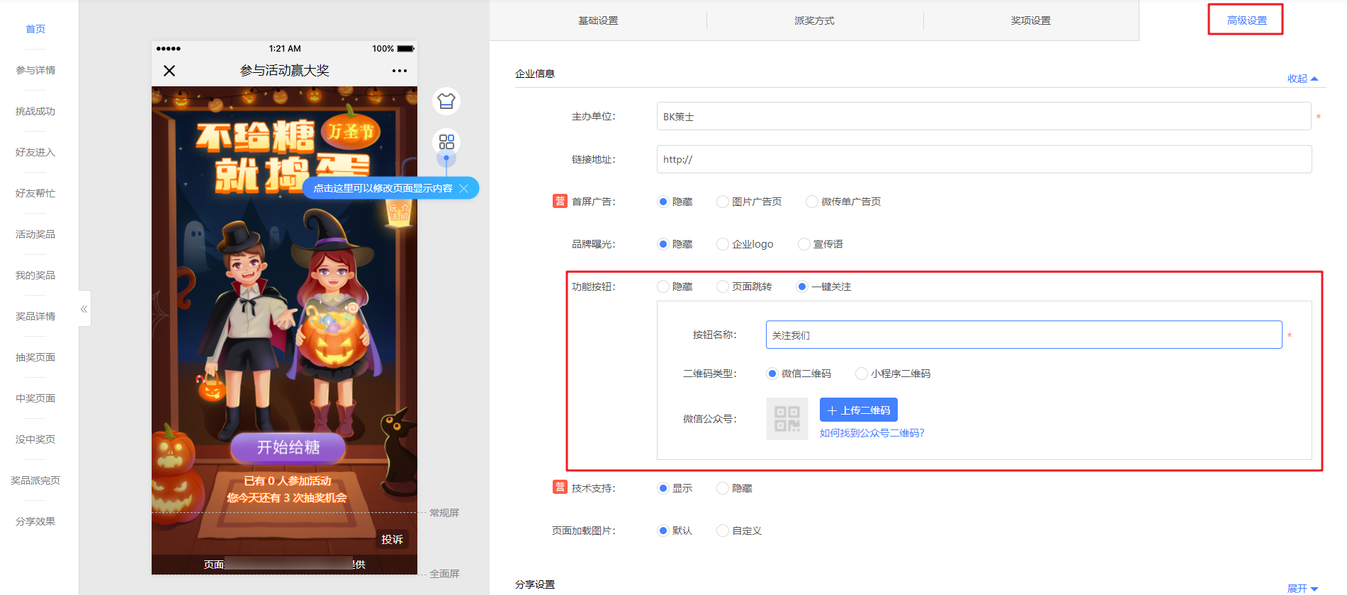Image resolution: width=1347 pixels, height=595 pixels.
Task: Switch to 高级设置 tab
Action: 1246,21
